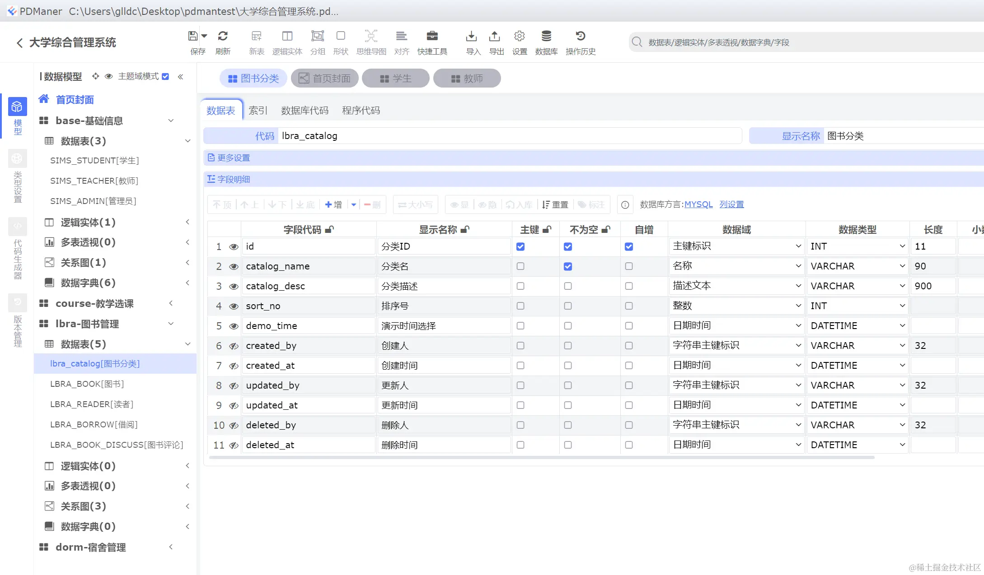Click the lock icon next to 字段代码 header

point(330,230)
